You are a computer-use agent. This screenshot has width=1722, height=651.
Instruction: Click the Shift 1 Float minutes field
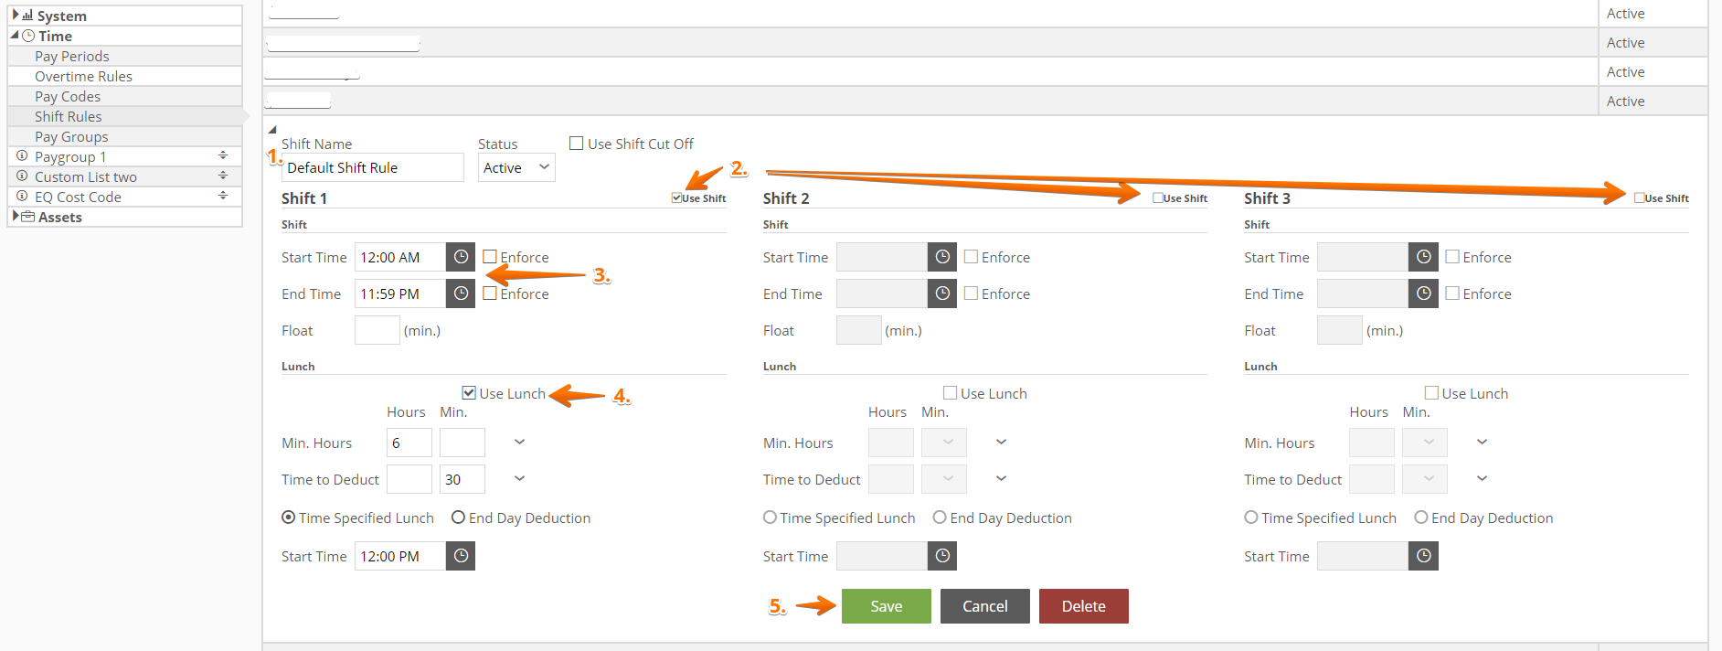(x=377, y=330)
